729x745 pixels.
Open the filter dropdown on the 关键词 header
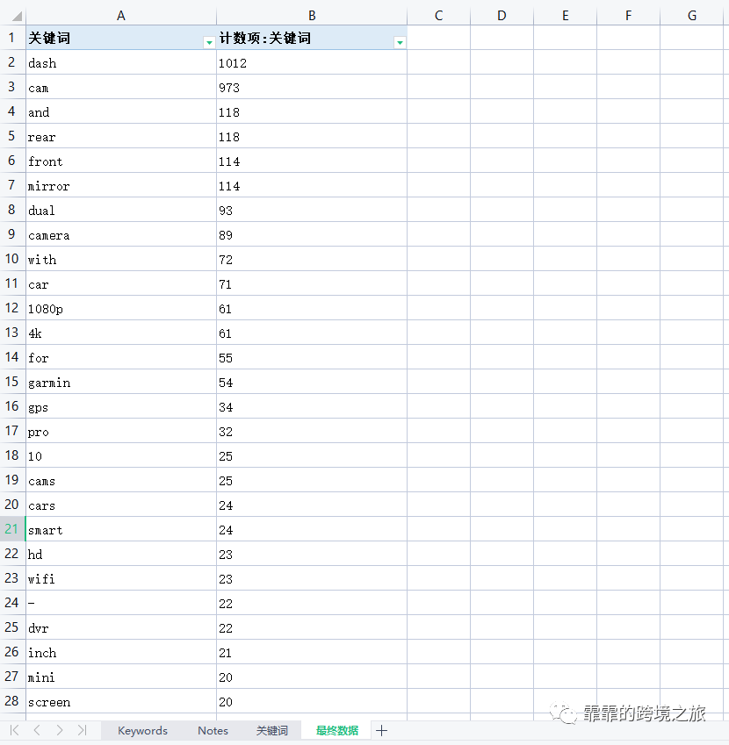tap(209, 41)
